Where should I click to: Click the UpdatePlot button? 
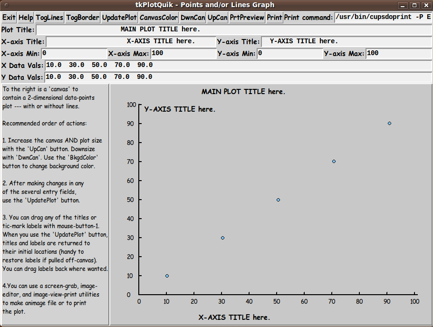[119, 18]
